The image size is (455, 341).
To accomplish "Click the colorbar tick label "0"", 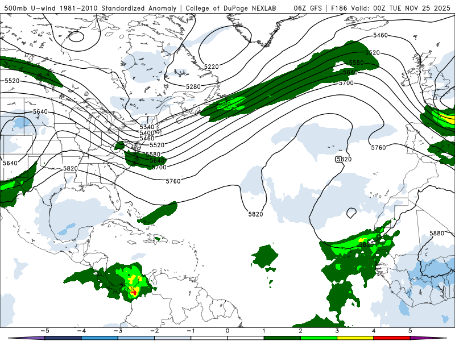I will 227,331.
